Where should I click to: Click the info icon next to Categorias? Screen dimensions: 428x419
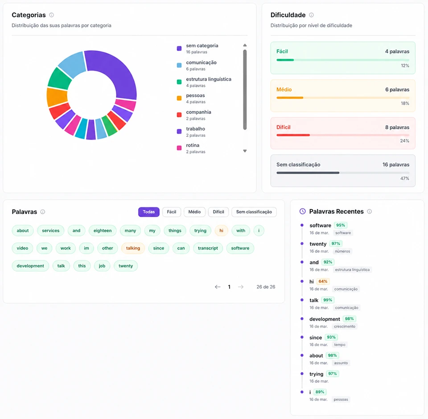(51, 15)
